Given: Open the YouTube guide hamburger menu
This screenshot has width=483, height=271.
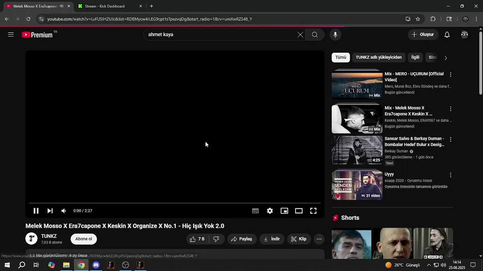Looking at the screenshot, I should [x=11, y=35].
